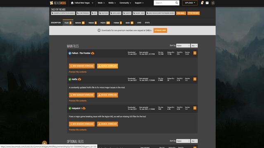Click the Hotpatch 1 file title
This screenshot has width=264, height=148.
point(77,109)
